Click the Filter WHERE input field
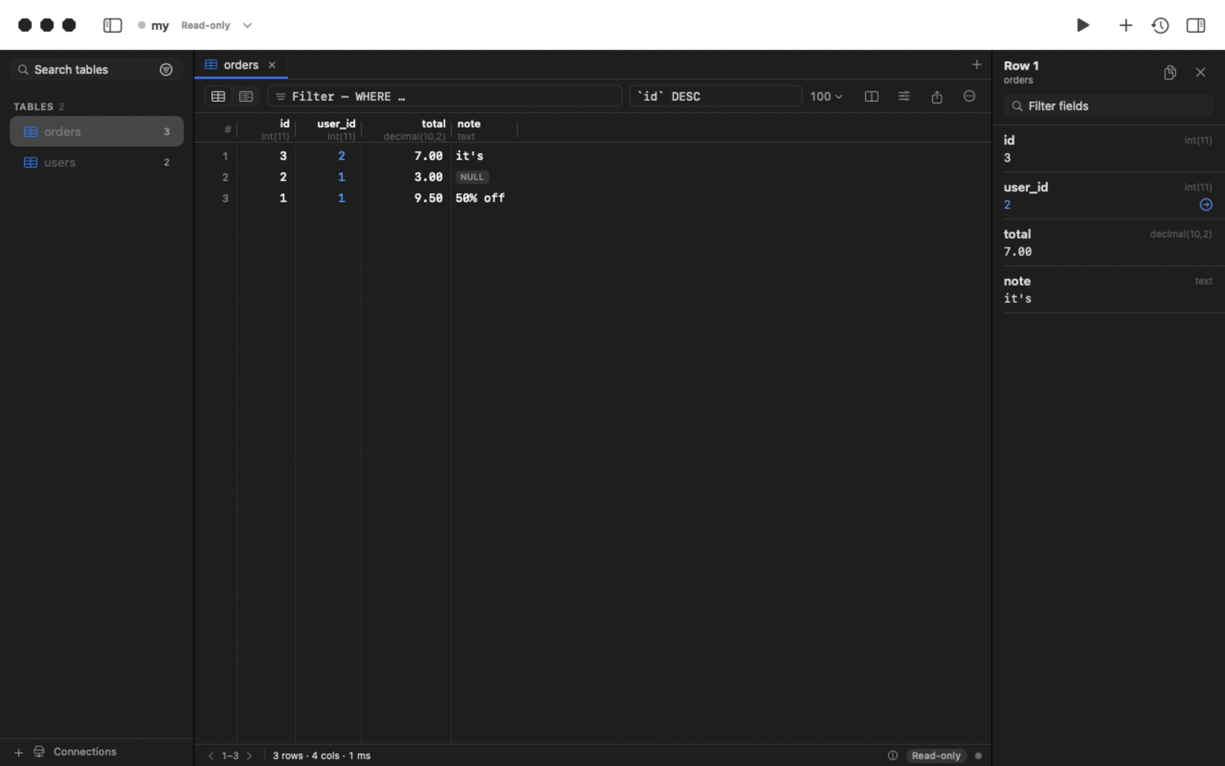The width and height of the screenshot is (1225, 766). [445, 97]
